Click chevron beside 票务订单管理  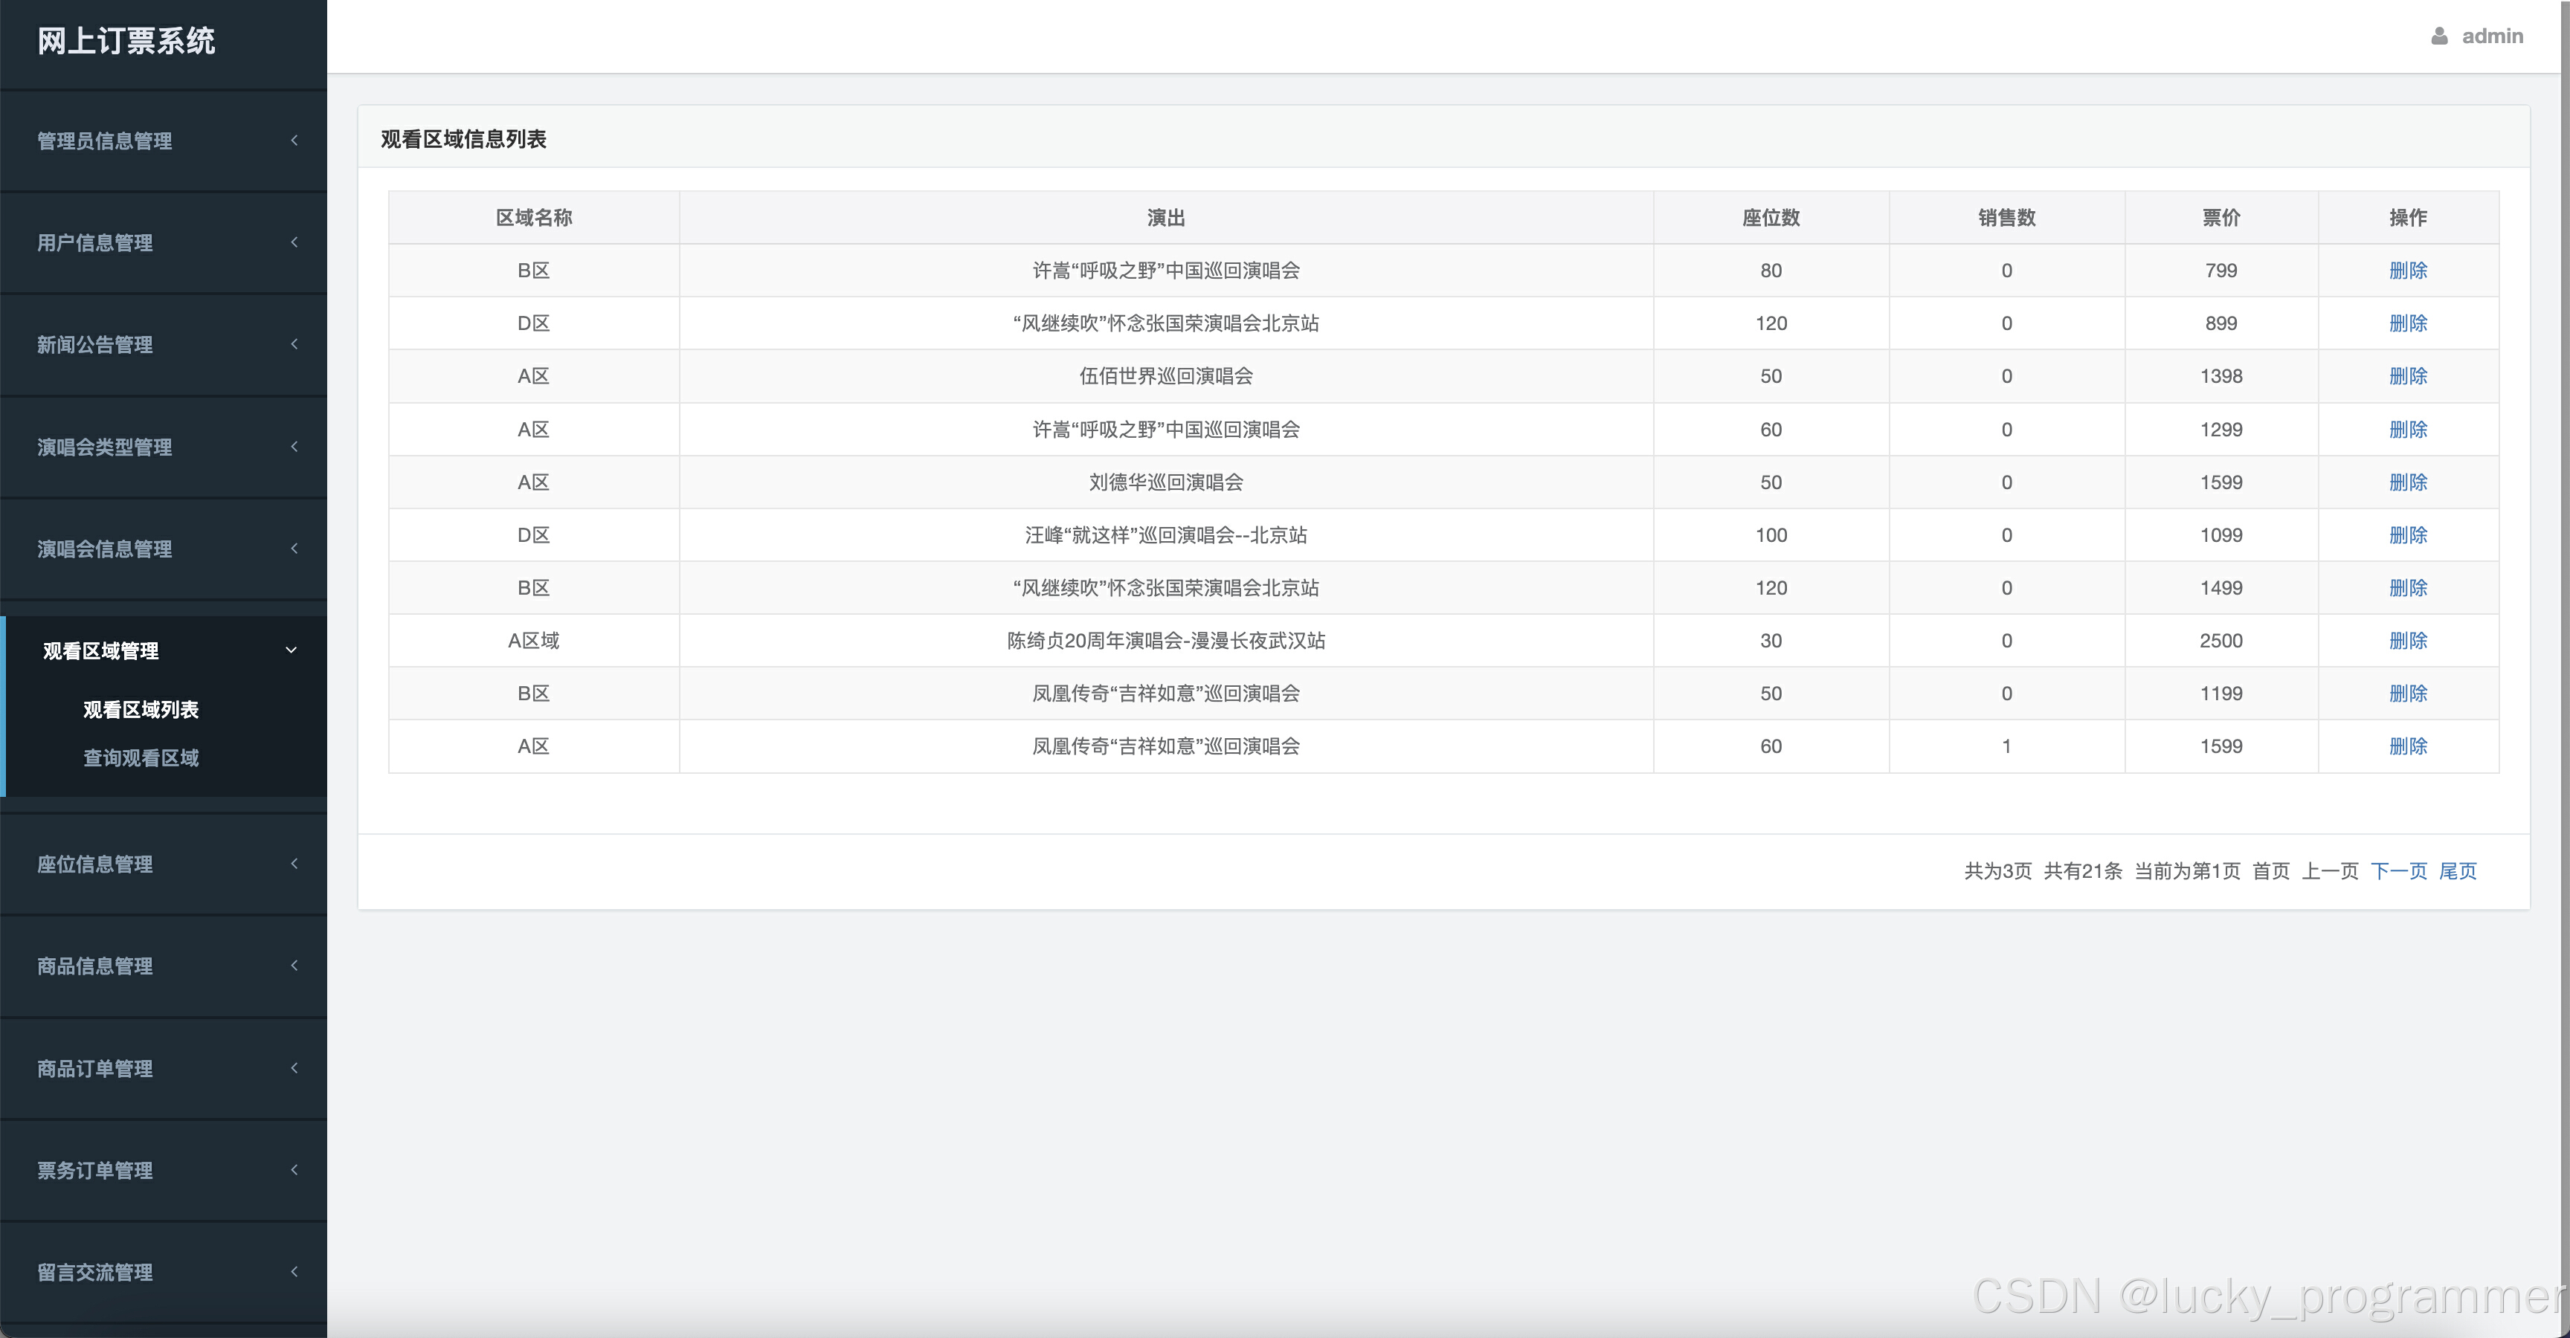click(294, 1169)
